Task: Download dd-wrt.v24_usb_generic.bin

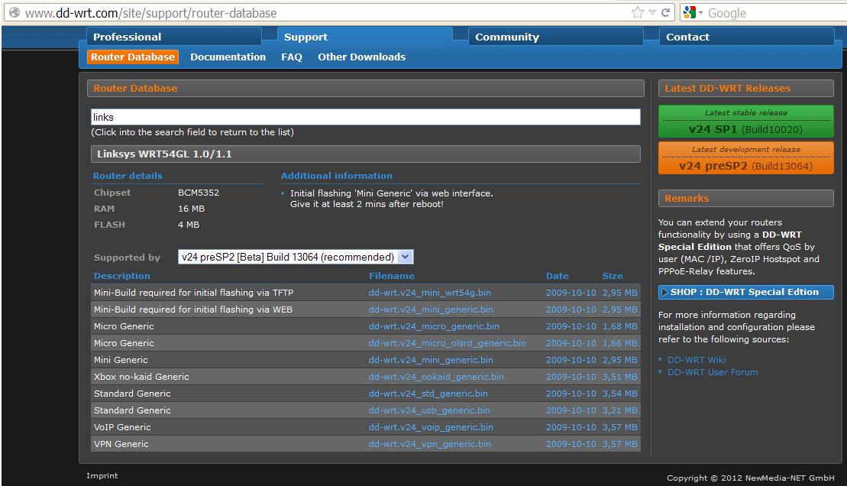Action: click(x=429, y=410)
